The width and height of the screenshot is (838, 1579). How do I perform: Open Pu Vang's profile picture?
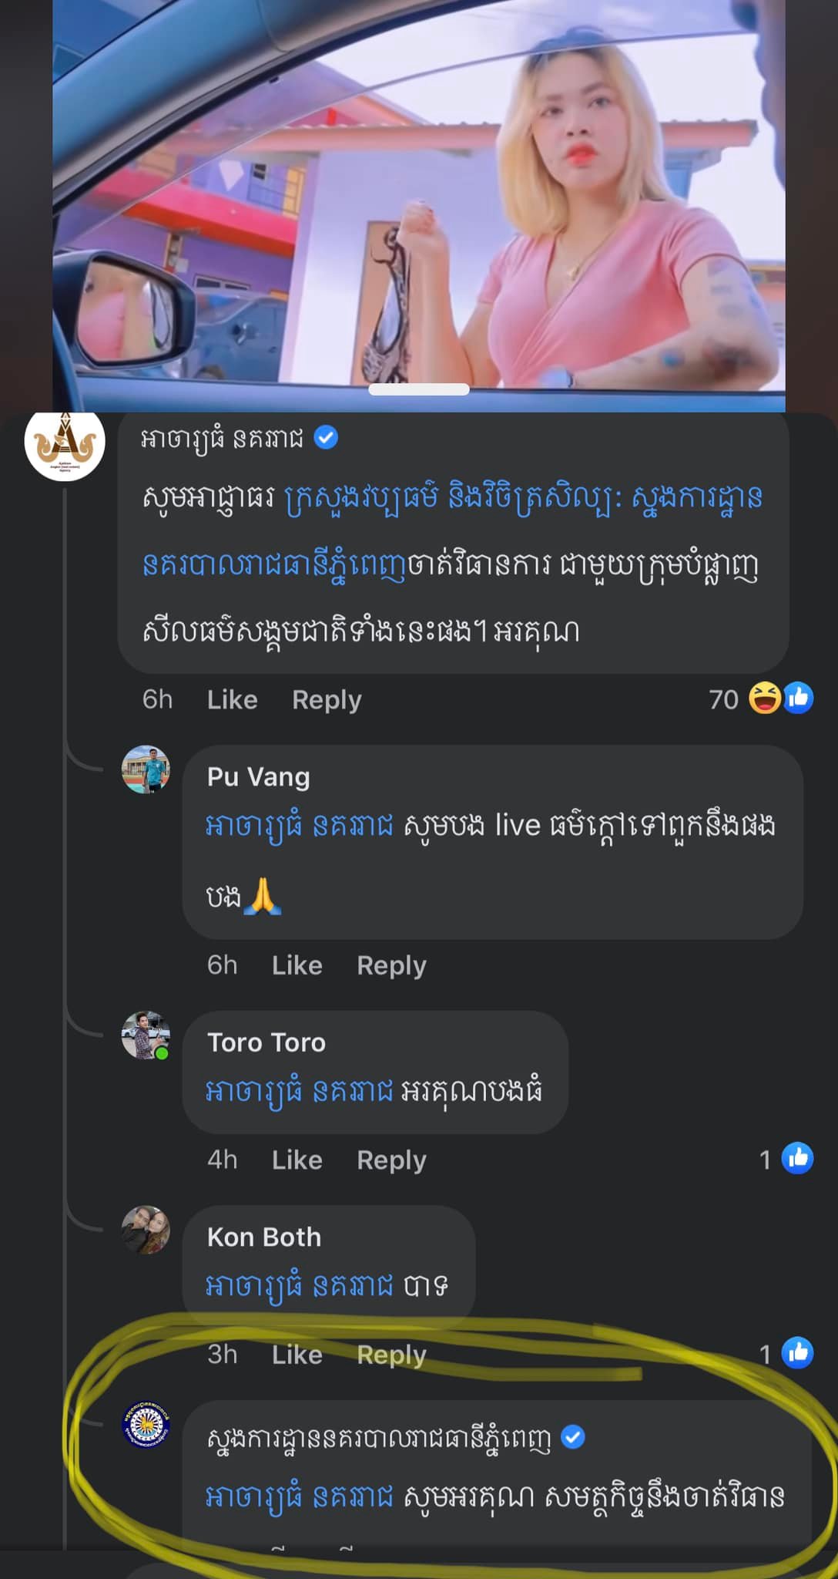click(146, 769)
